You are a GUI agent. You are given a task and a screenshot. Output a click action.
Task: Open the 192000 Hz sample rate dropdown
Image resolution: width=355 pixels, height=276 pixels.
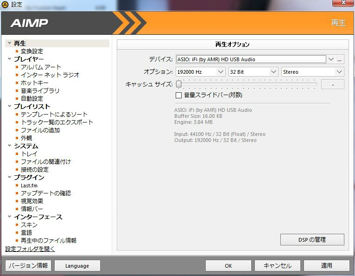click(x=221, y=72)
